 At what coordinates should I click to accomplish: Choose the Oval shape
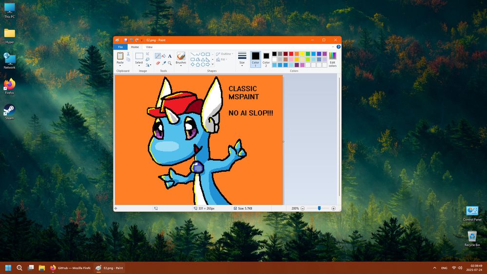click(203, 55)
